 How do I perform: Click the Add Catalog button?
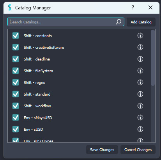[x=141, y=22]
